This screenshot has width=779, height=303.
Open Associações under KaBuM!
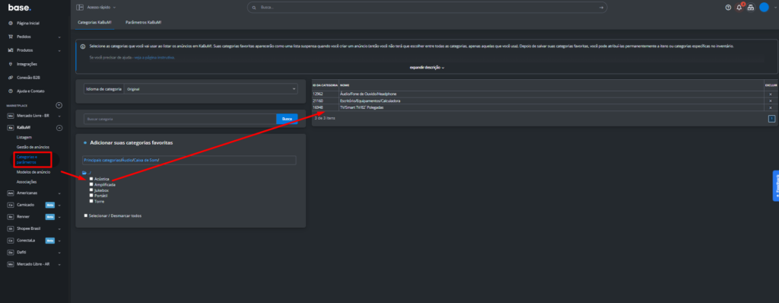point(27,182)
